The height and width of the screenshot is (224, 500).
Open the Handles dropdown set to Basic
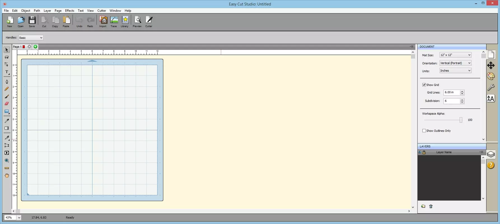(x=31, y=38)
